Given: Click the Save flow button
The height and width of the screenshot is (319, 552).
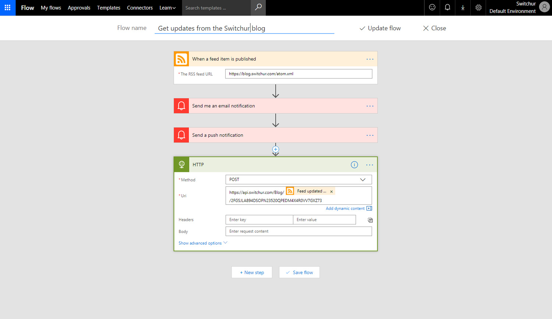Looking at the screenshot, I should (x=299, y=272).
